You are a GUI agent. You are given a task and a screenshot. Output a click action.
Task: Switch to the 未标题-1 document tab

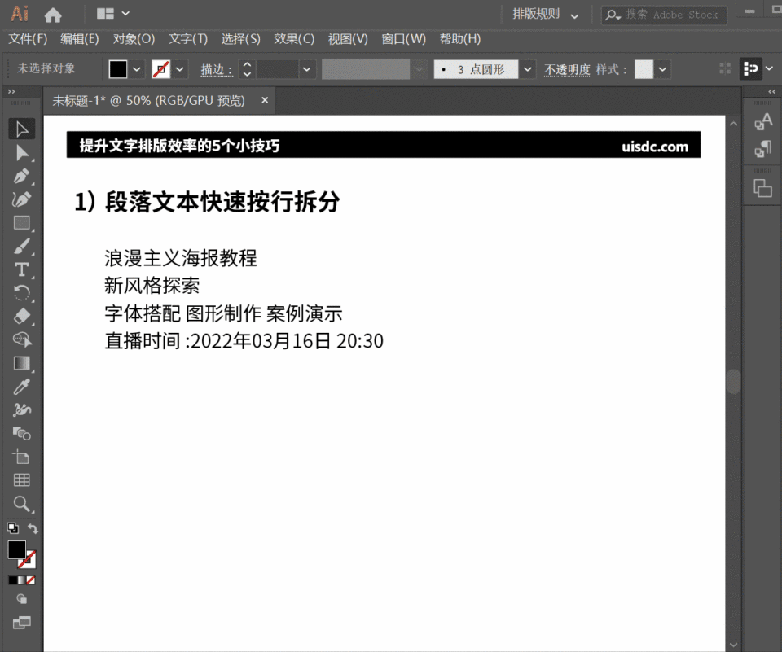click(147, 100)
